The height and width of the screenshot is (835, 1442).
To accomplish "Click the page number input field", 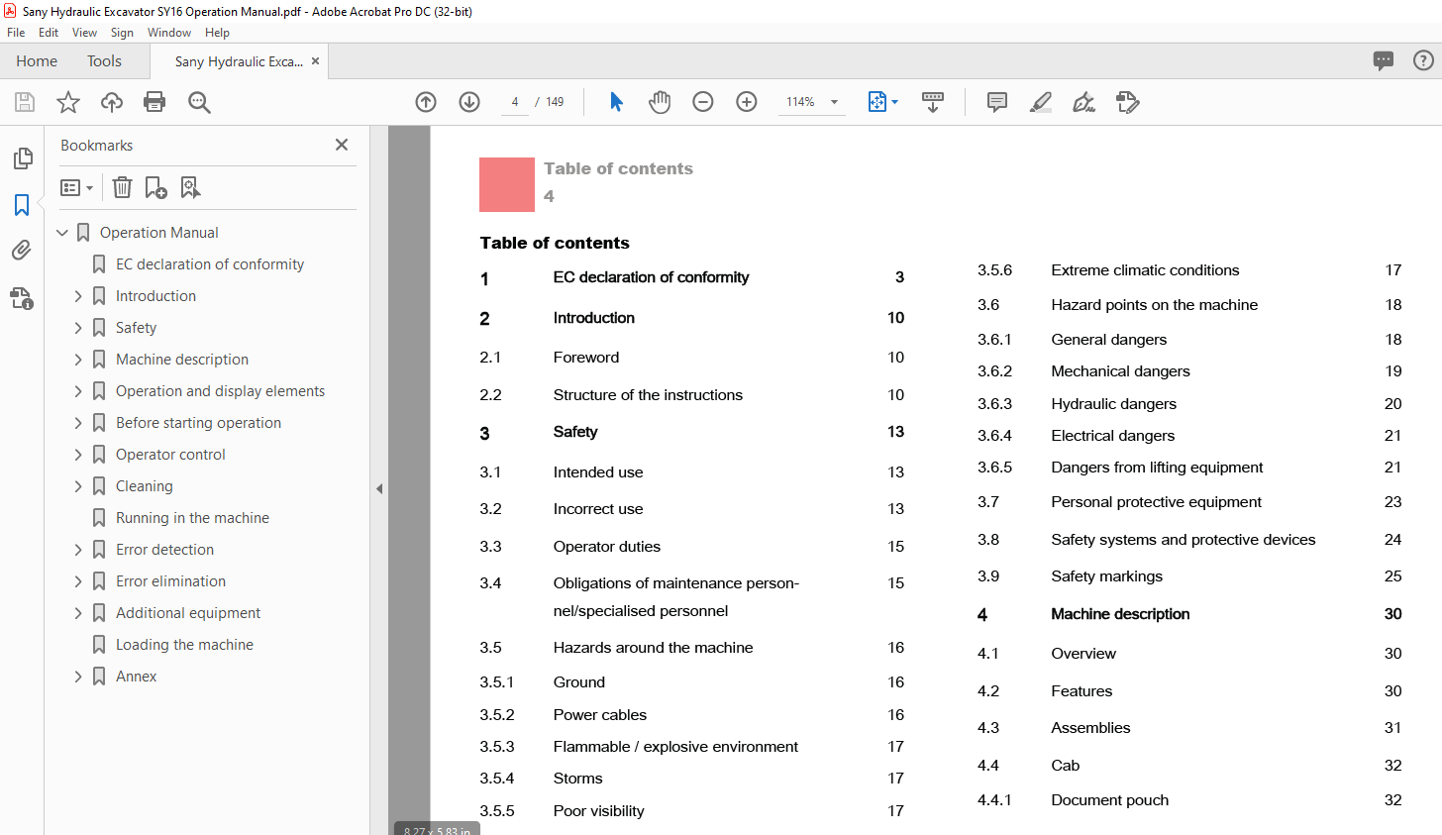I will (515, 102).
